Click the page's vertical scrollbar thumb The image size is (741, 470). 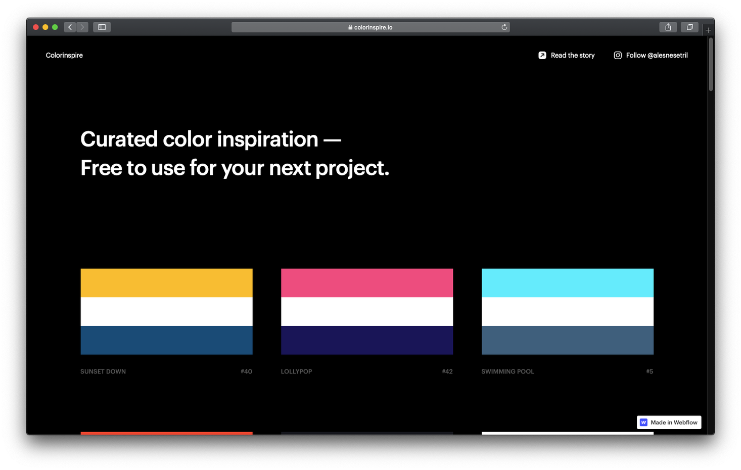[711, 64]
